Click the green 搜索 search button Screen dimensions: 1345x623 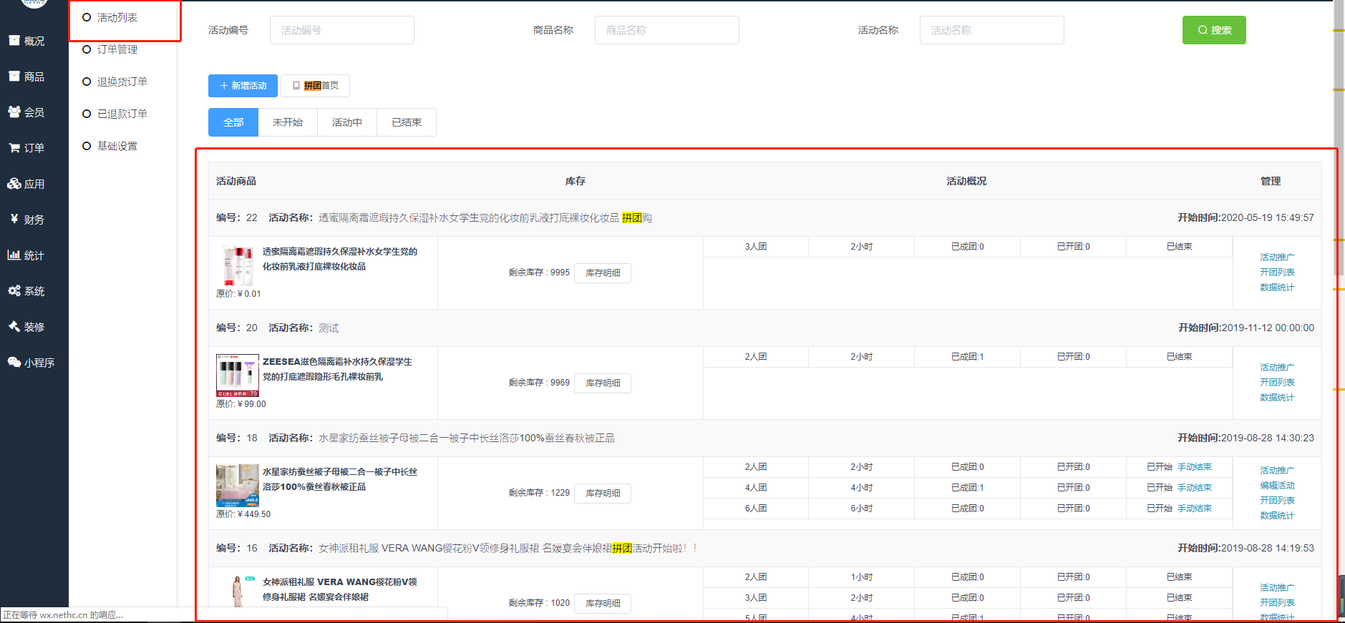coord(1214,30)
